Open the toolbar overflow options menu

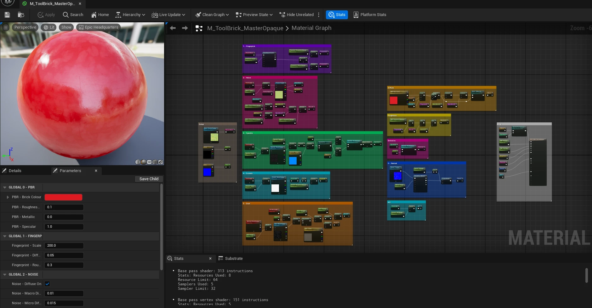point(319,14)
